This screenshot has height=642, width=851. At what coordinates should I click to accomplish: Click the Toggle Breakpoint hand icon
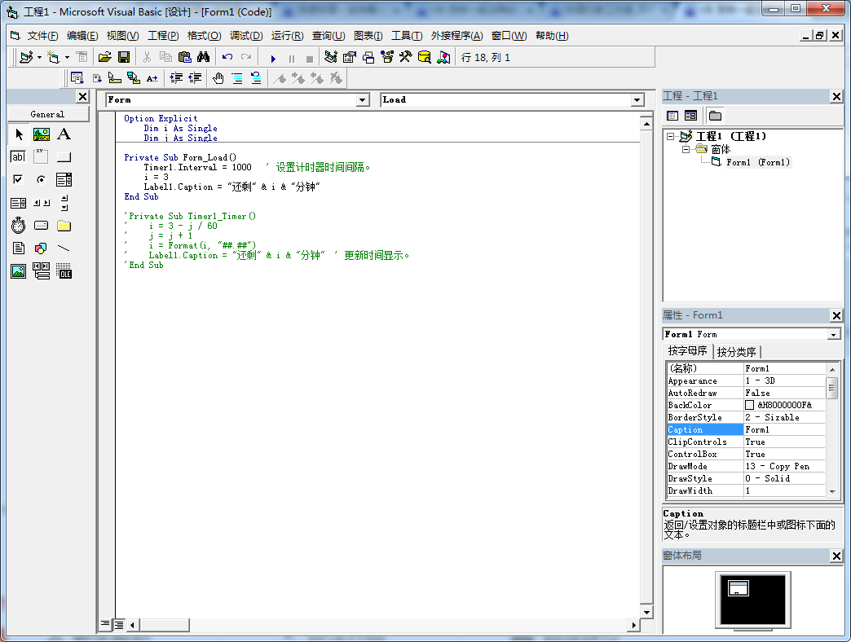218,78
